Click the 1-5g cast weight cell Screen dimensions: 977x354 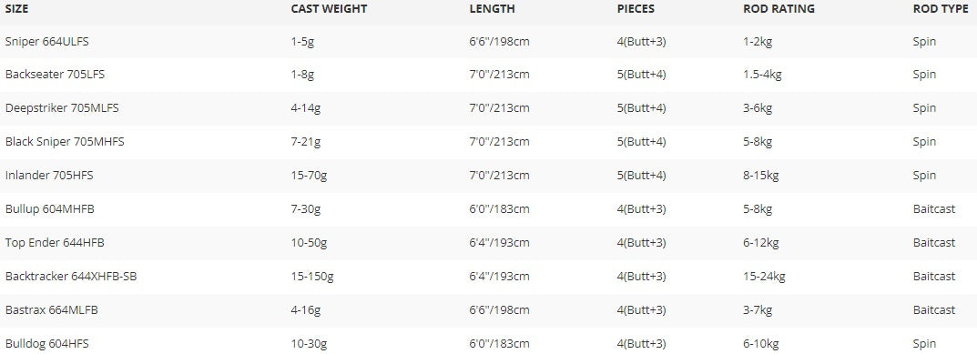click(303, 42)
